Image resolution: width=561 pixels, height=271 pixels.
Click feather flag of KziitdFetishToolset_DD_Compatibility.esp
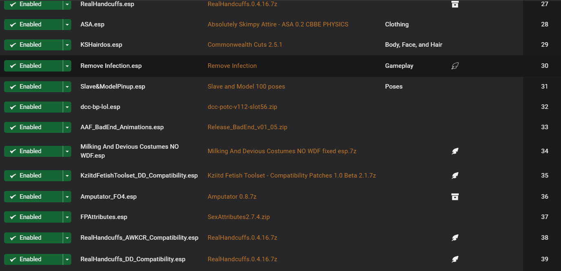pyautogui.click(x=455, y=176)
